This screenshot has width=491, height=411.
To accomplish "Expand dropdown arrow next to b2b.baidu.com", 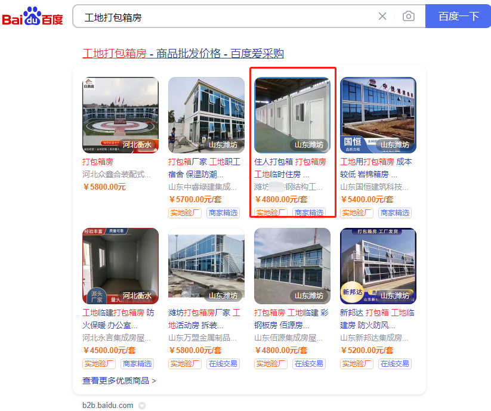I will tap(142, 406).
